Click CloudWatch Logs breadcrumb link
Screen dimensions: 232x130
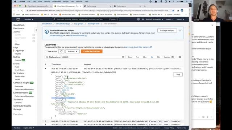click(x=63, y=24)
